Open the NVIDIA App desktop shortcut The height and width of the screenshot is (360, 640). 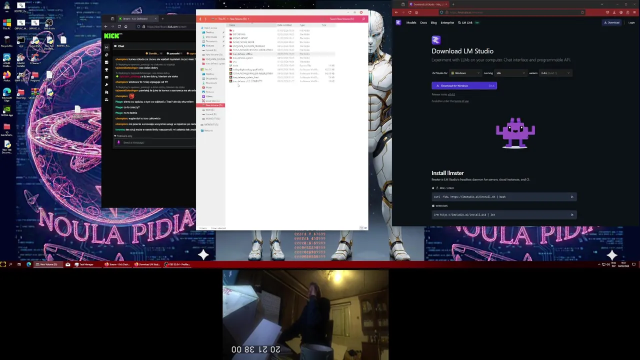(x=7, y=111)
